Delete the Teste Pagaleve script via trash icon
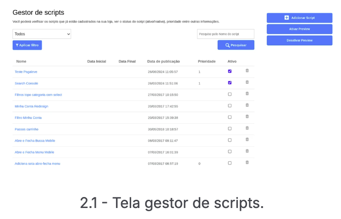Viewport: 341px width, 219px height. [247, 71]
